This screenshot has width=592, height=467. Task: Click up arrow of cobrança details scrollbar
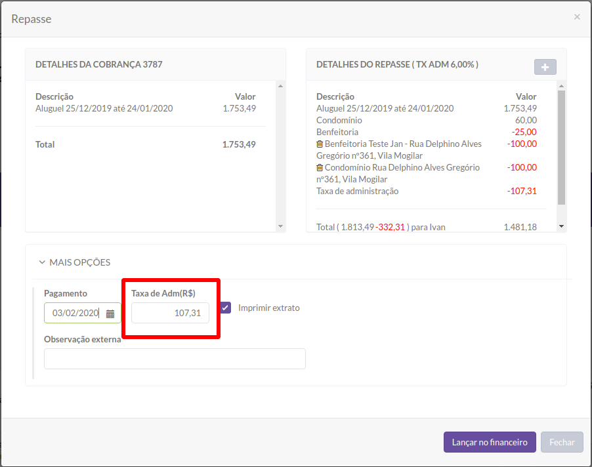(x=280, y=86)
